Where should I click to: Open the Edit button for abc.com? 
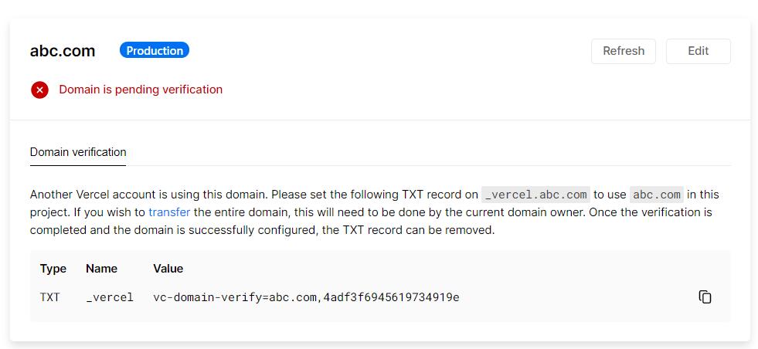click(698, 51)
